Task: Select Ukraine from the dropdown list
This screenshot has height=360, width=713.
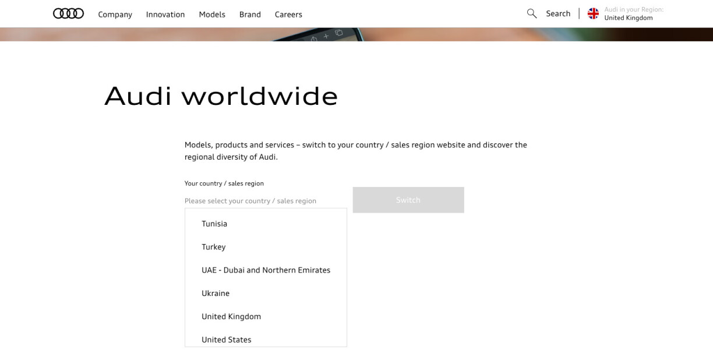Action: [216, 294]
